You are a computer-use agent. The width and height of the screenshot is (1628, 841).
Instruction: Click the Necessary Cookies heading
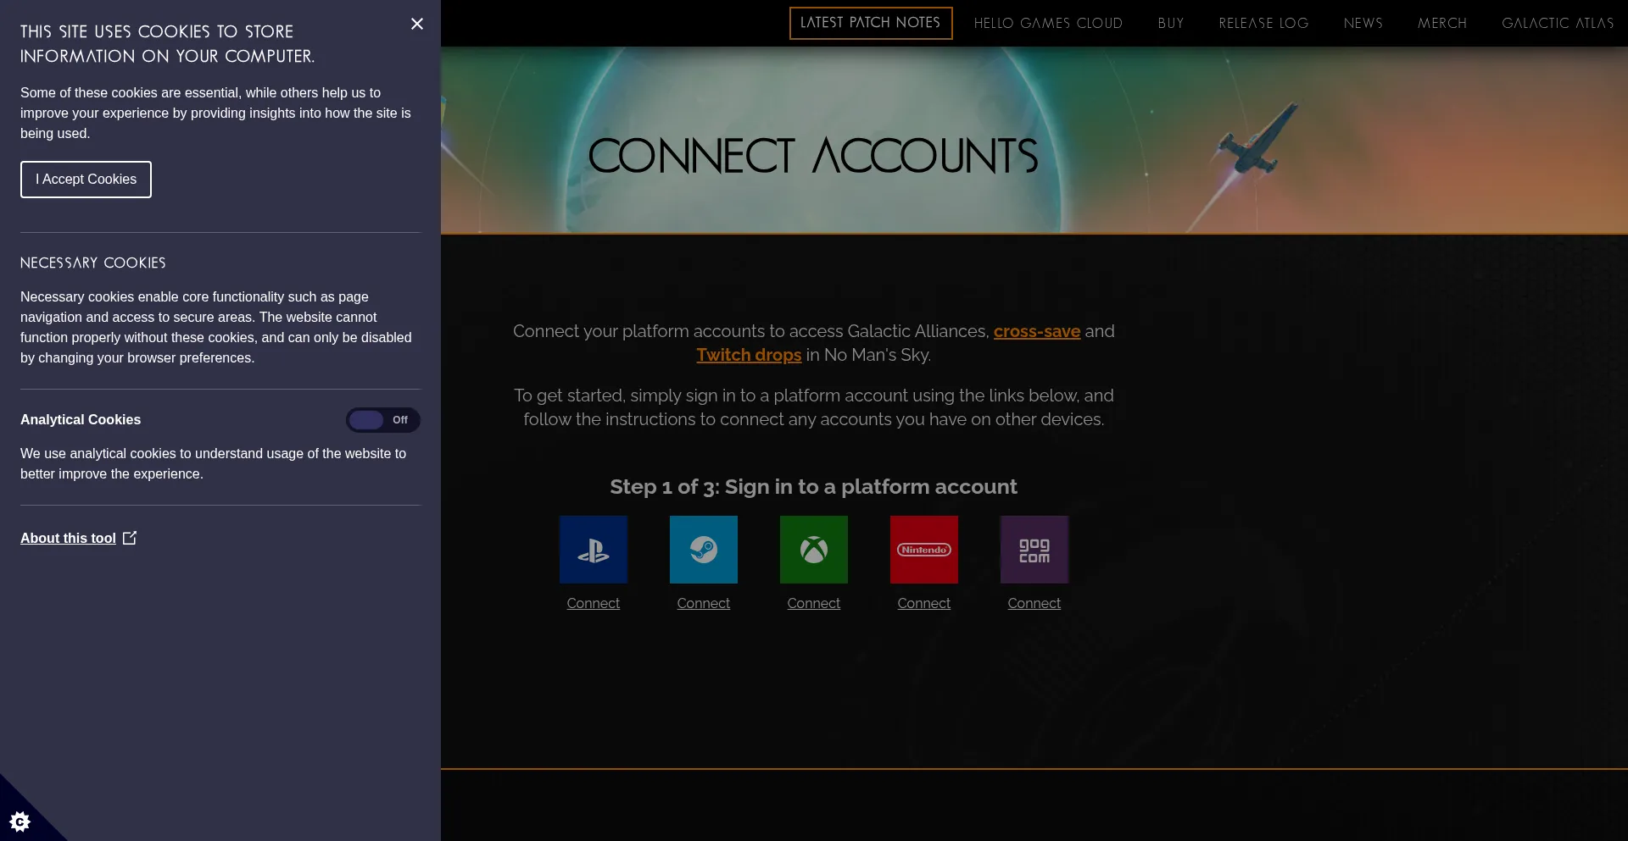tap(93, 263)
